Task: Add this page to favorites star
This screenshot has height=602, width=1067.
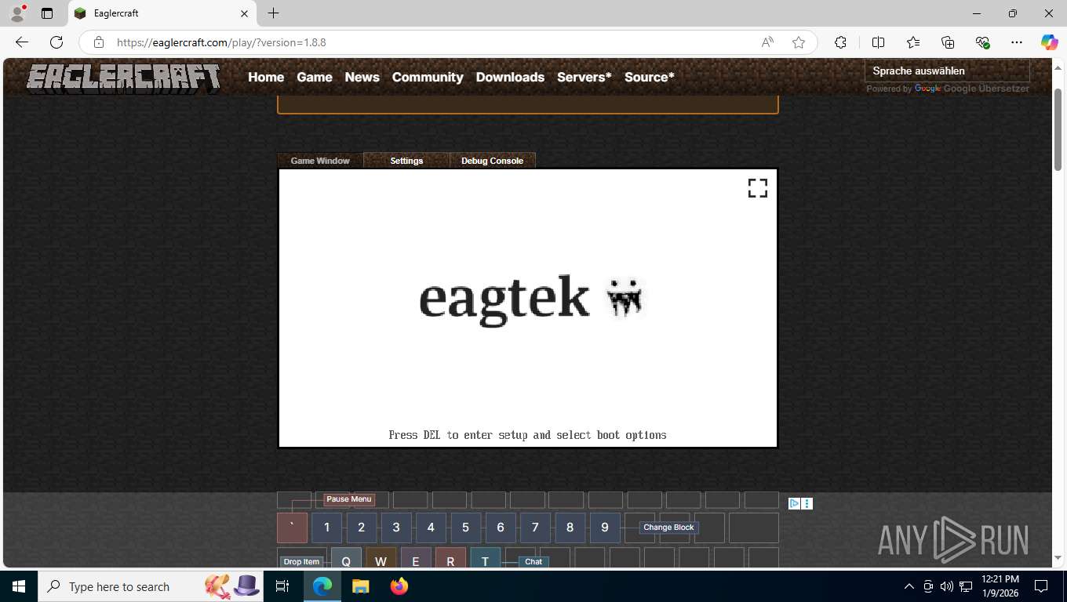Action: 799,42
